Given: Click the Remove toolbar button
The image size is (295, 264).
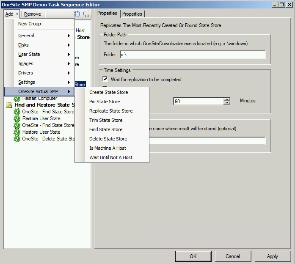Looking at the screenshot, I should [x=33, y=14].
